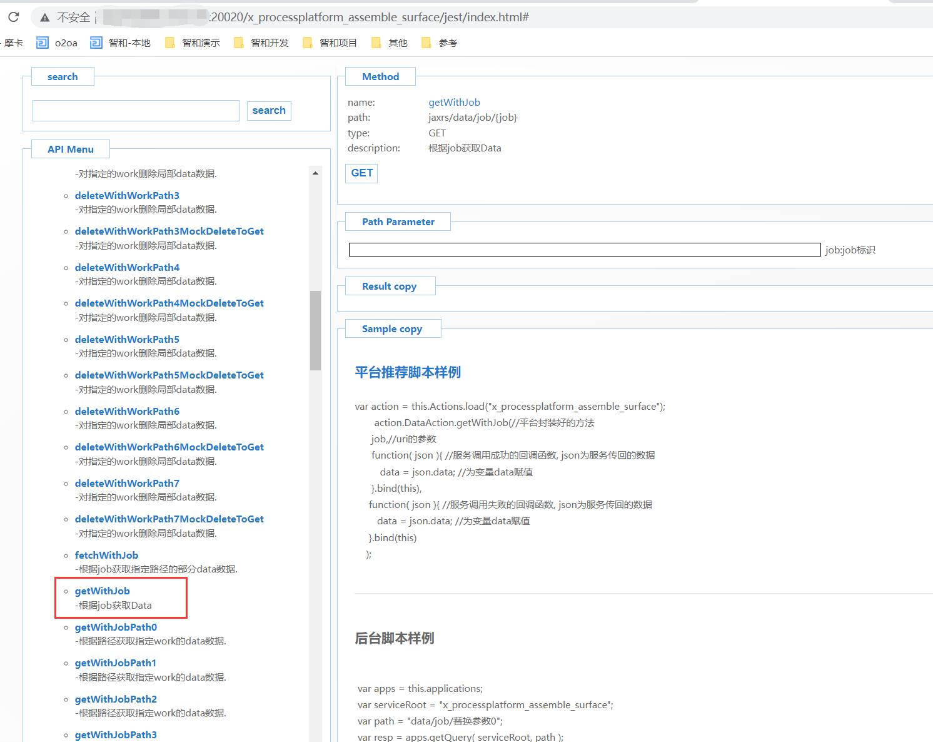Screen dimensions: 933x742
Task: Click the browser address bar URL
Action: (370, 17)
